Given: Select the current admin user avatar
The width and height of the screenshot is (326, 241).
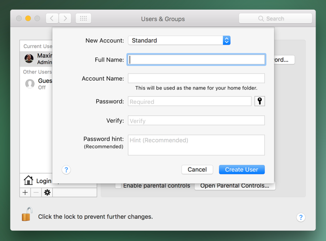Looking at the screenshot, I should [x=29, y=58].
